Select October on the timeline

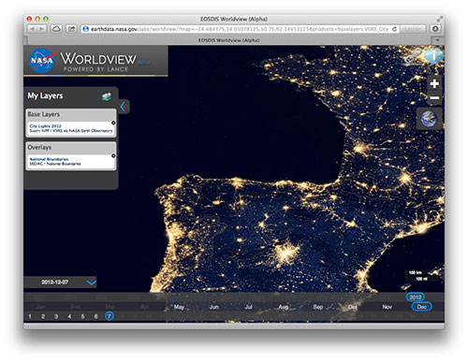point(352,307)
